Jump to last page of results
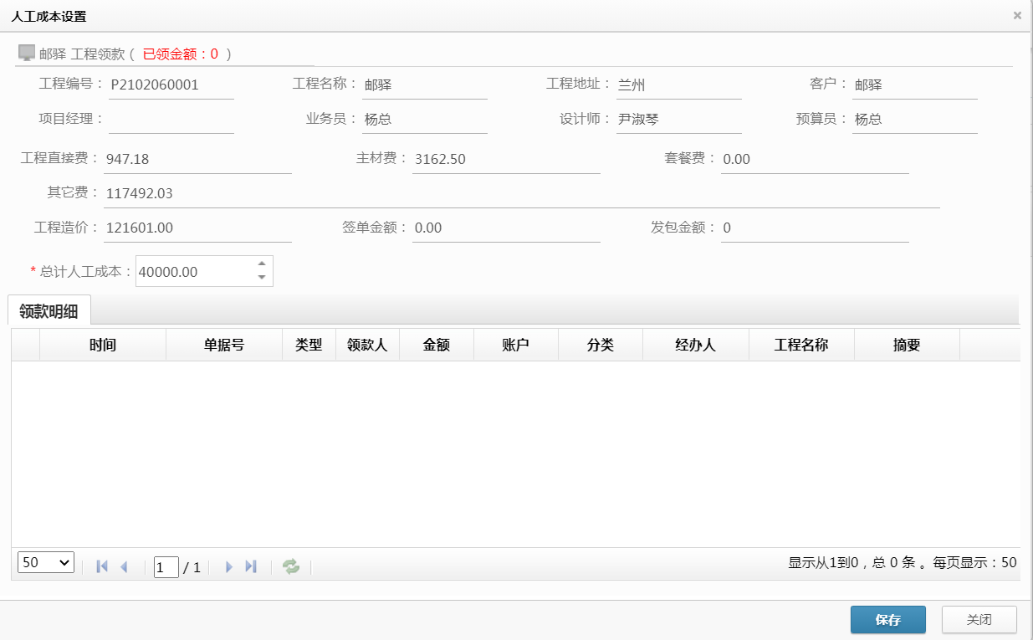 click(251, 566)
